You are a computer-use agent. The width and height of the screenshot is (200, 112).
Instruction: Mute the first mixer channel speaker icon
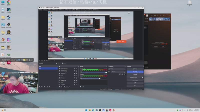[81, 72]
